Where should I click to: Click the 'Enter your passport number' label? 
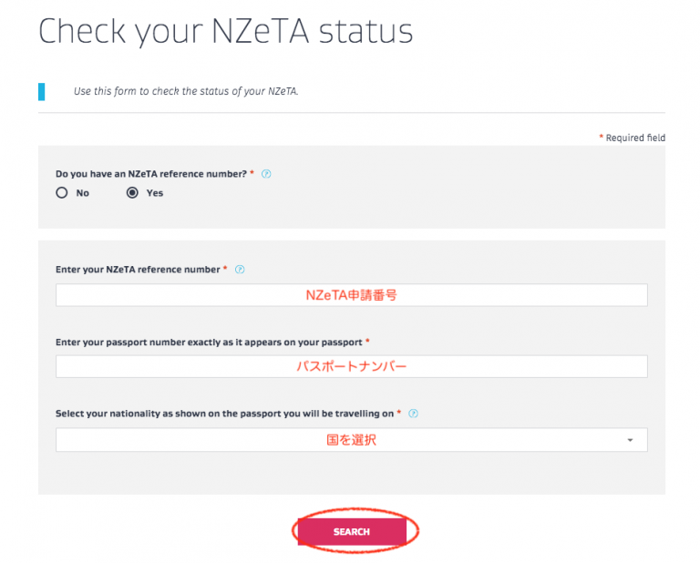[209, 342]
